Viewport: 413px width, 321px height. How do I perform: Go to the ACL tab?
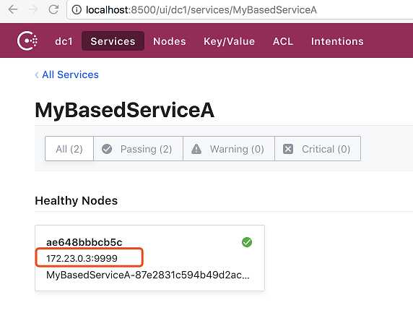point(283,41)
